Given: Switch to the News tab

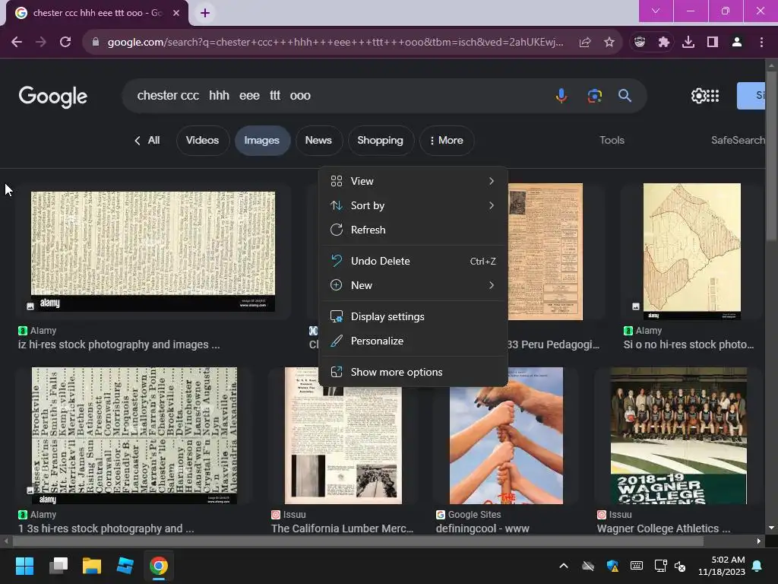Looking at the screenshot, I should [x=318, y=141].
